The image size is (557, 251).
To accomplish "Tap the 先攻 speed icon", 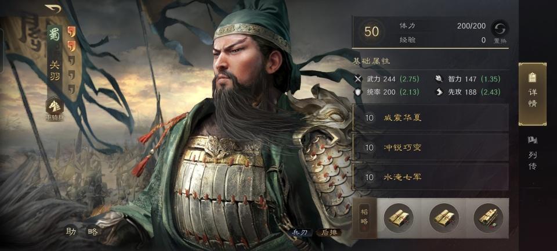I will coord(439,92).
